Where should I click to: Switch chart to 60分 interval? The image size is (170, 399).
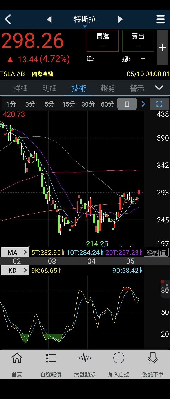(x=107, y=104)
